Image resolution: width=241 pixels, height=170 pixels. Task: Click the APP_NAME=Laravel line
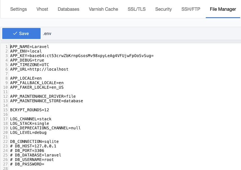click(x=30, y=47)
